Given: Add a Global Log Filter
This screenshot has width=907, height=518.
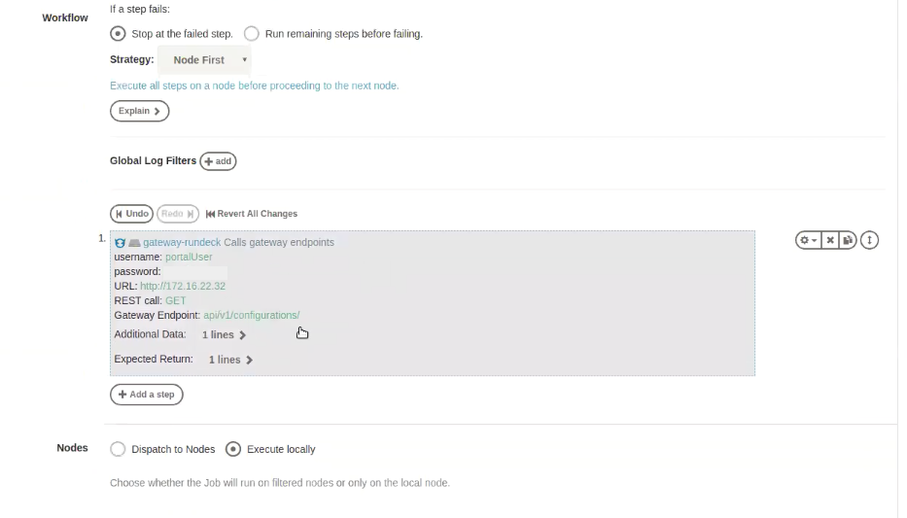Looking at the screenshot, I should pos(218,161).
